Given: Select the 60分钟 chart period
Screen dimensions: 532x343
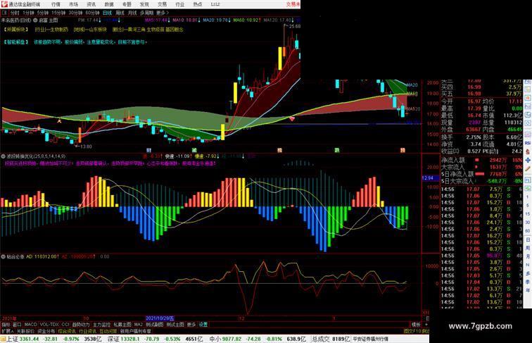Looking at the screenshot, I should tap(92, 13).
